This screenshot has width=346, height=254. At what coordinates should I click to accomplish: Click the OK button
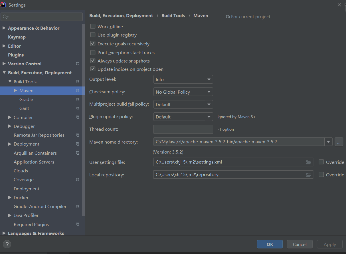coord(270,244)
